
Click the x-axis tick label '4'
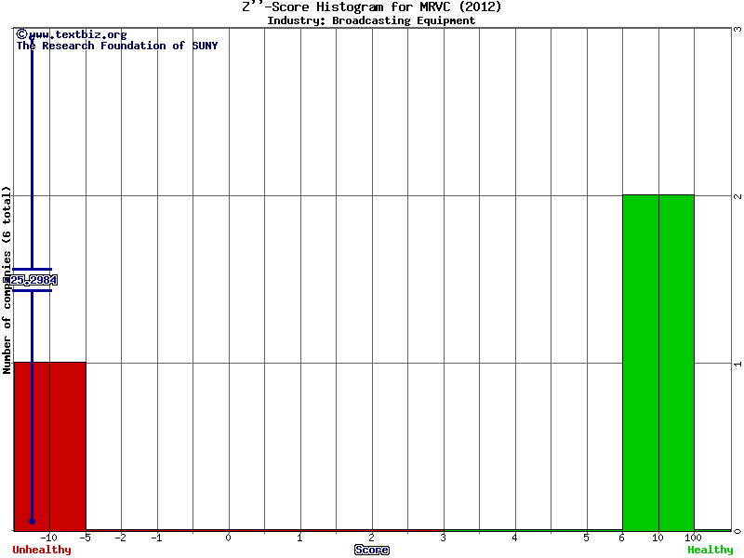pyautogui.click(x=515, y=538)
